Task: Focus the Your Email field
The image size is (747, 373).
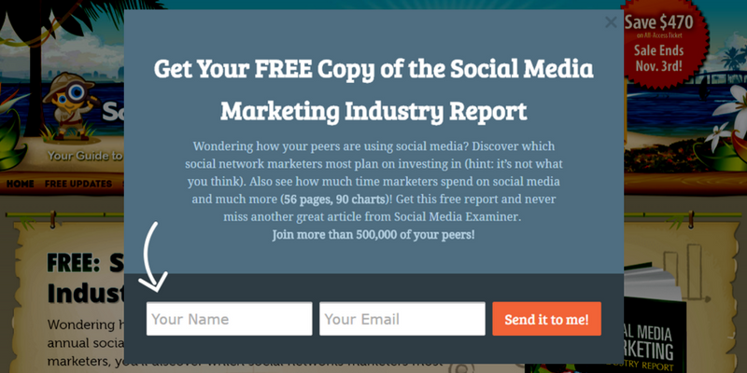Action: tap(402, 319)
